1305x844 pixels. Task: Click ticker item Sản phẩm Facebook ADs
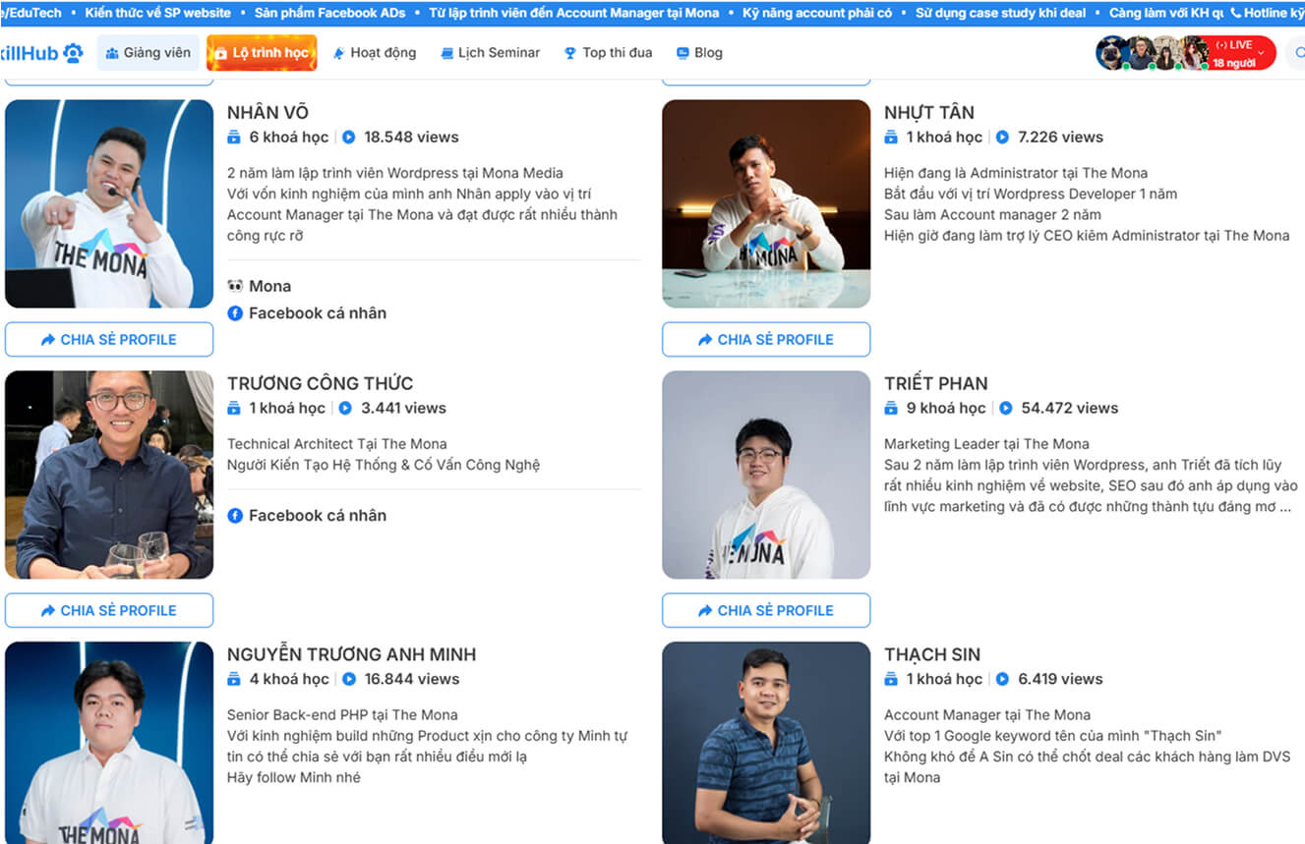tap(329, 13)
